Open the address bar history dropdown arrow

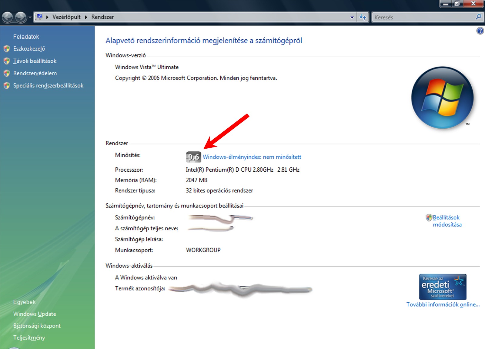[352, 17]
